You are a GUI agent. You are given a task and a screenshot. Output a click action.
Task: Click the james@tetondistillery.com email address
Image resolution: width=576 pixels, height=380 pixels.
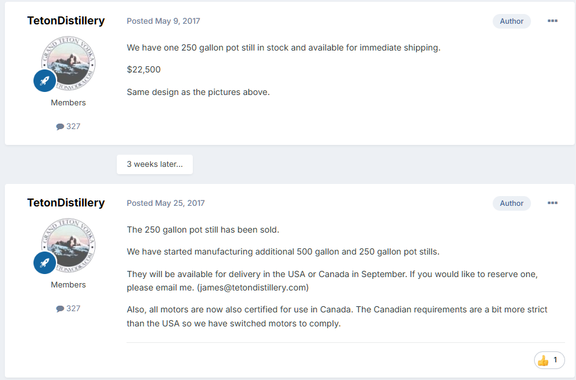252,287
